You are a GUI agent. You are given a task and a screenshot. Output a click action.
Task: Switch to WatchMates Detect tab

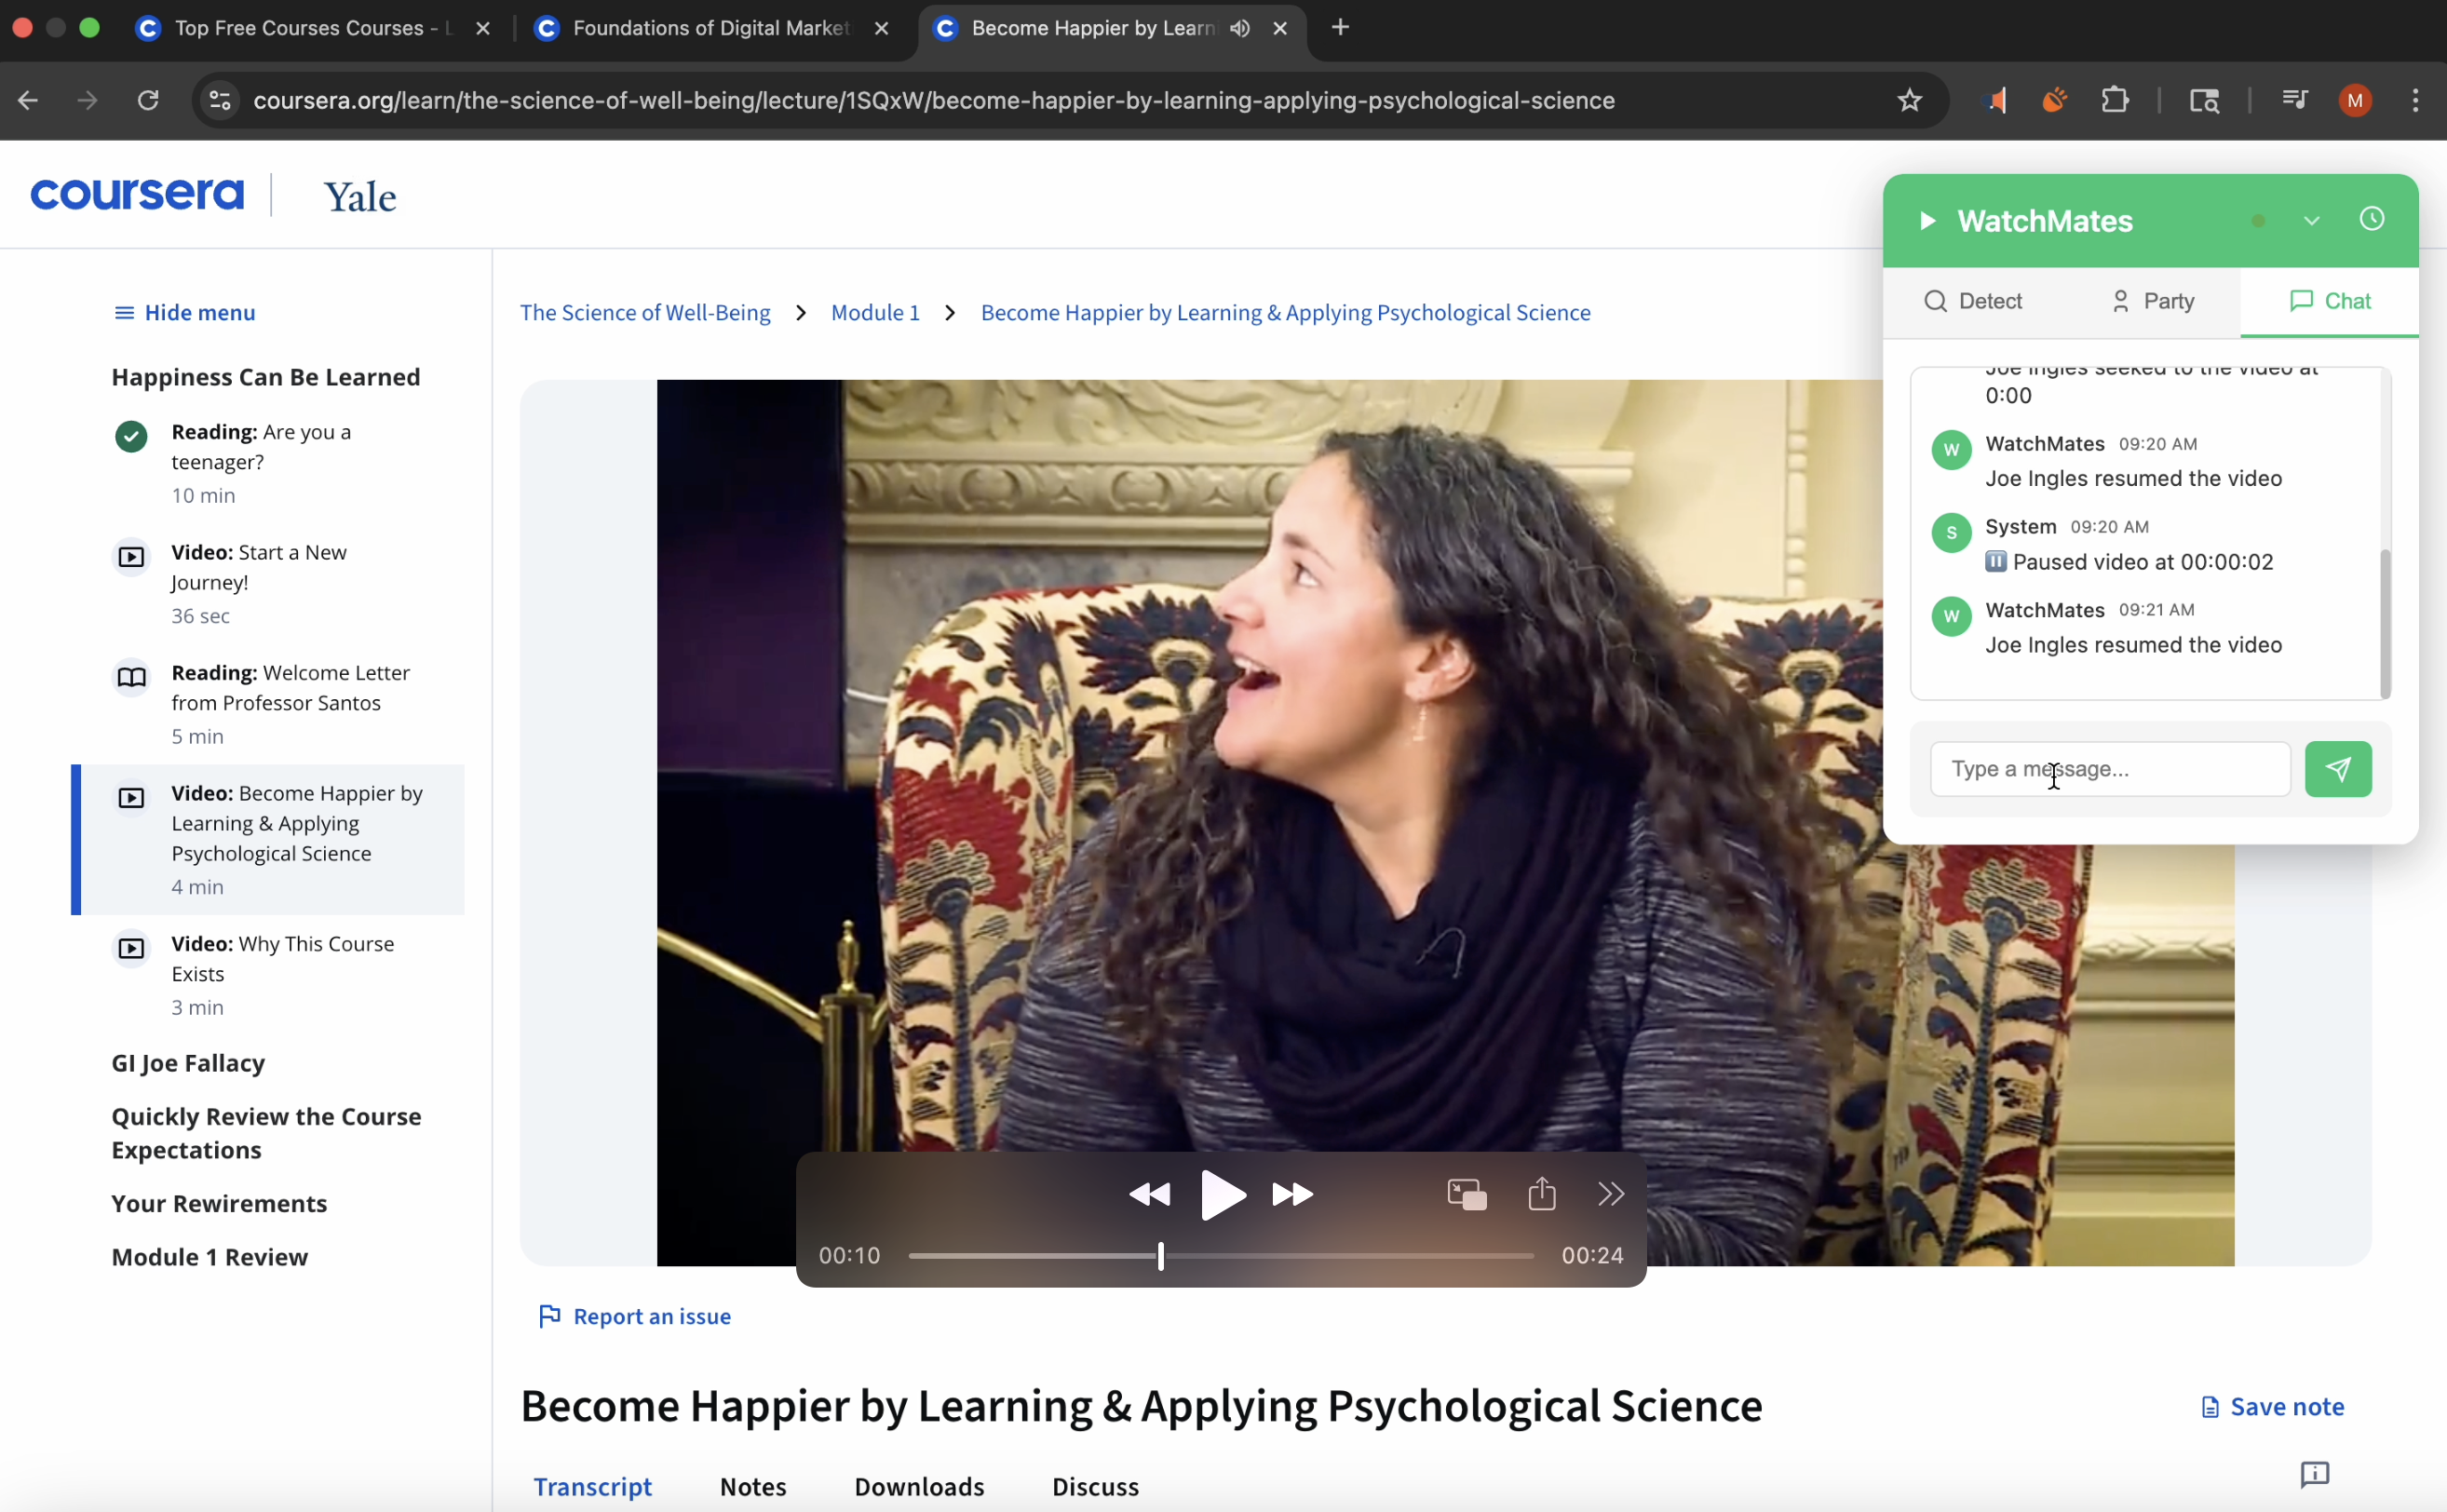(1973, 301)
